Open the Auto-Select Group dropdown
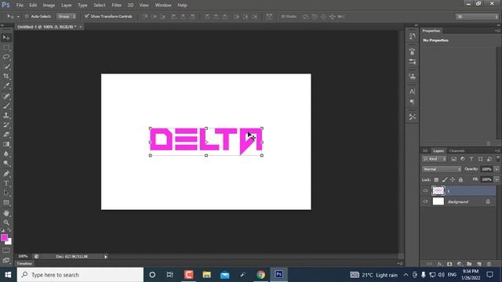Image resolution: width=502 pixels, height=282 pixels. 66,16
